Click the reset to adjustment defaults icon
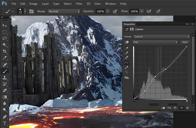Image resolution: width=196 pixels, height=128 pixels. click(175, 108)
